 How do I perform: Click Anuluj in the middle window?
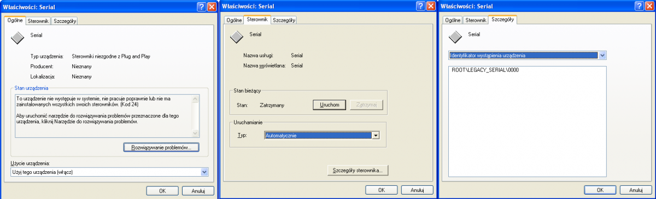[417, 190]
